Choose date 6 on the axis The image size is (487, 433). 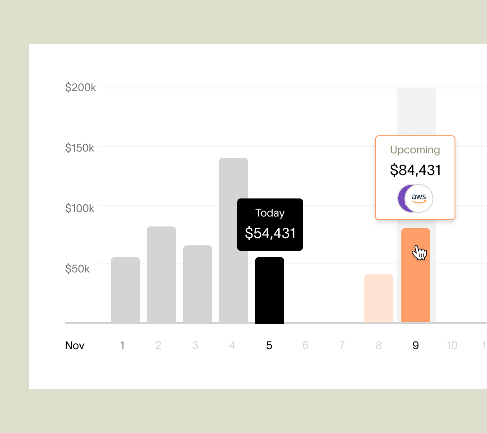[x=306, y=345]
